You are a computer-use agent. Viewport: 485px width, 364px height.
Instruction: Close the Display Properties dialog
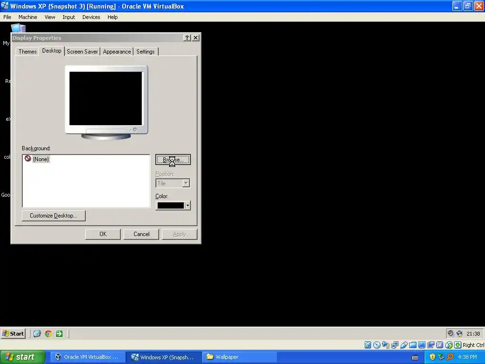(x=196, y=38)
